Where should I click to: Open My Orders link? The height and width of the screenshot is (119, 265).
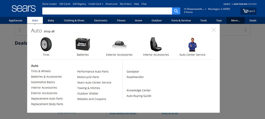(126, 4)
